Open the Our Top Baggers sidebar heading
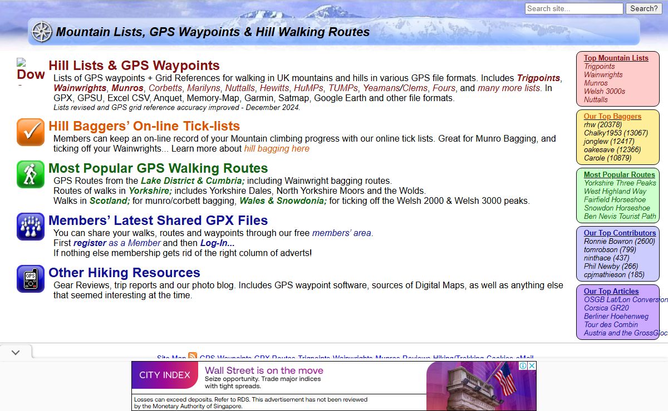The width and height of the screenshot is (668, 411). tap(612, 116)
